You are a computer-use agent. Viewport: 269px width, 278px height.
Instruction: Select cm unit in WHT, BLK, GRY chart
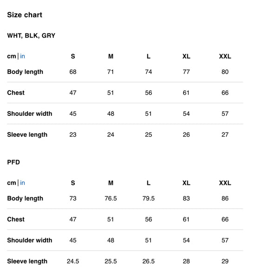pyautogui.click(x=12, y=57)
